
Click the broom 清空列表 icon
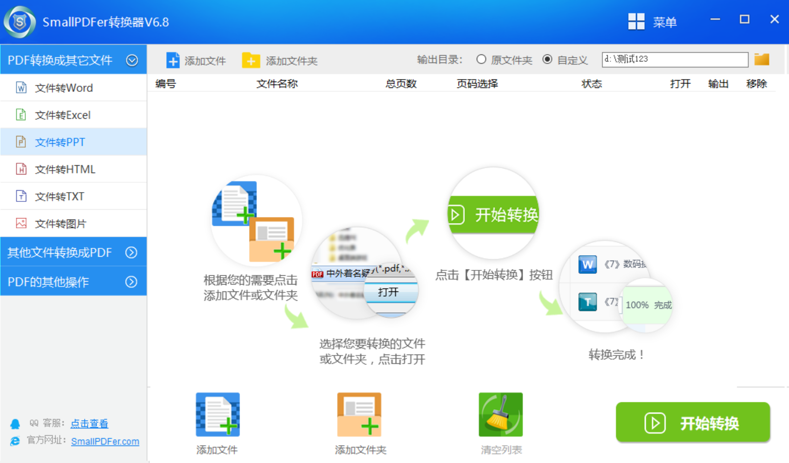pyautogui.click(x=501, y=415)
